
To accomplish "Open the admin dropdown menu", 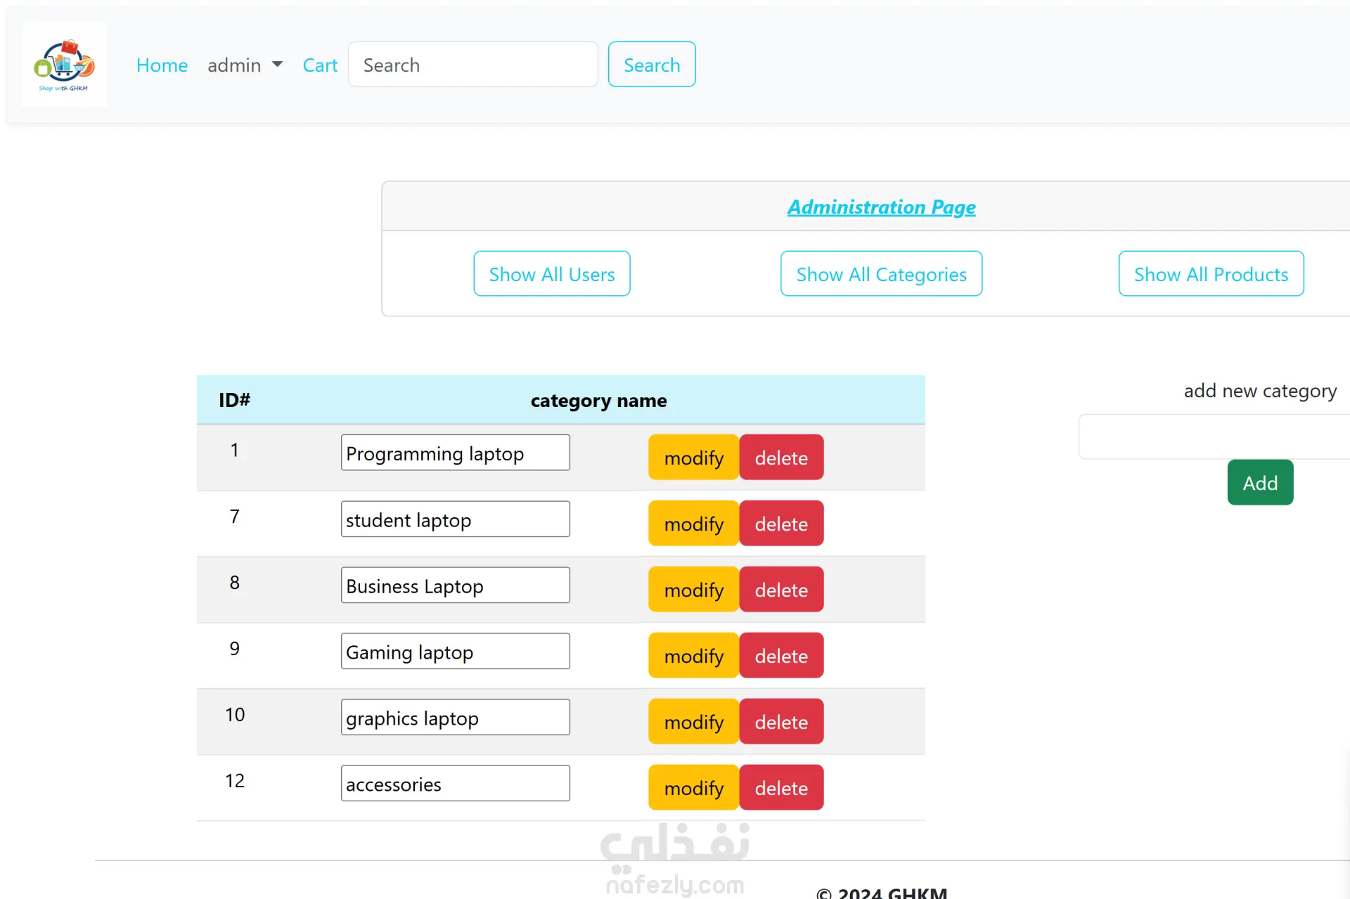I will pos(245,65).
